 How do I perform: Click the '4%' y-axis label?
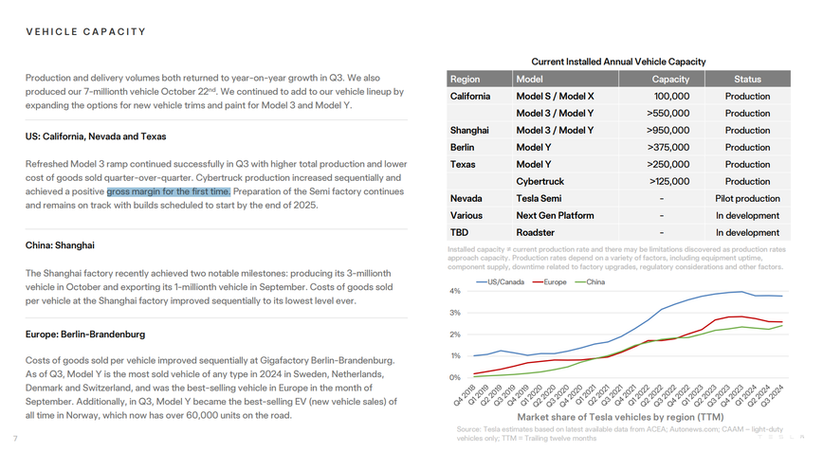tap(455, 291)
